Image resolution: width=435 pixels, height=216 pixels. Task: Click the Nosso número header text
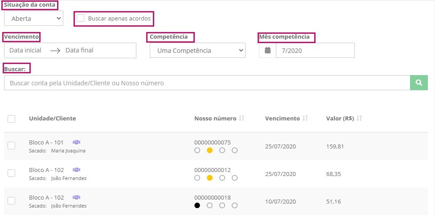click(x=215, y=118)
